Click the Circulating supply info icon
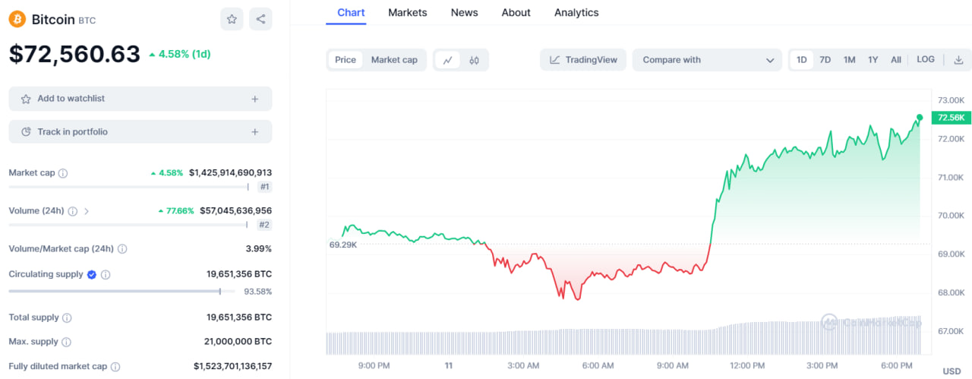The height and width of the screenshot is (379, 972). [106, 275]
